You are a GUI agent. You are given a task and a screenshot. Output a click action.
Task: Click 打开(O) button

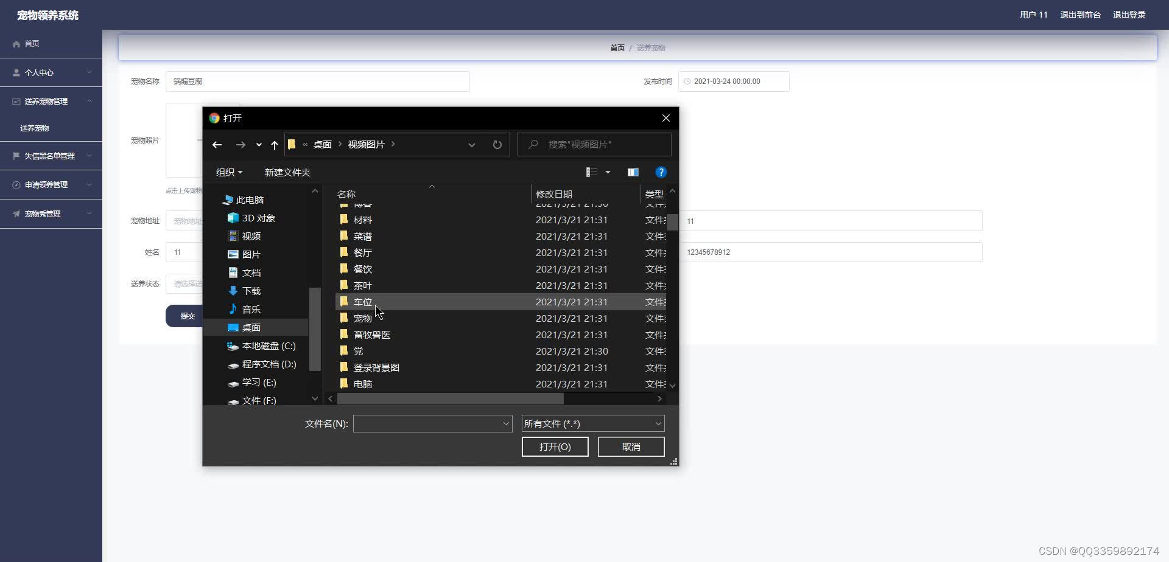tap(555, 446)
